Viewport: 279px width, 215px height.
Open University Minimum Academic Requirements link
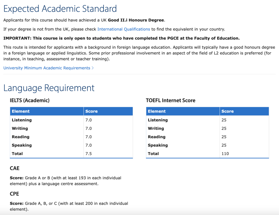click(47, 68)
